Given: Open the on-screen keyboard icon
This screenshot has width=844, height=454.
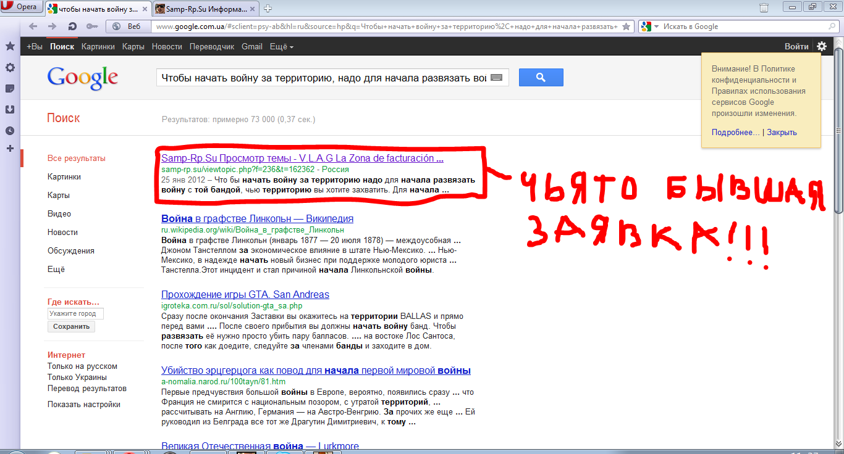Looking at the screenshot, I should pyautogui.click(x=497, y=78).
